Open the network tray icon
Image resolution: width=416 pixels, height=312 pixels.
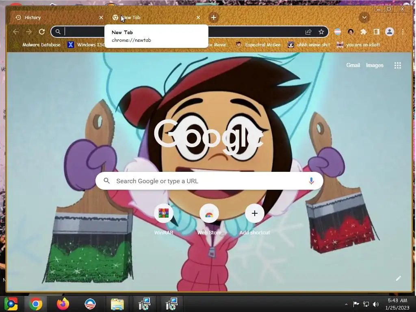click(x=366, y=304)
